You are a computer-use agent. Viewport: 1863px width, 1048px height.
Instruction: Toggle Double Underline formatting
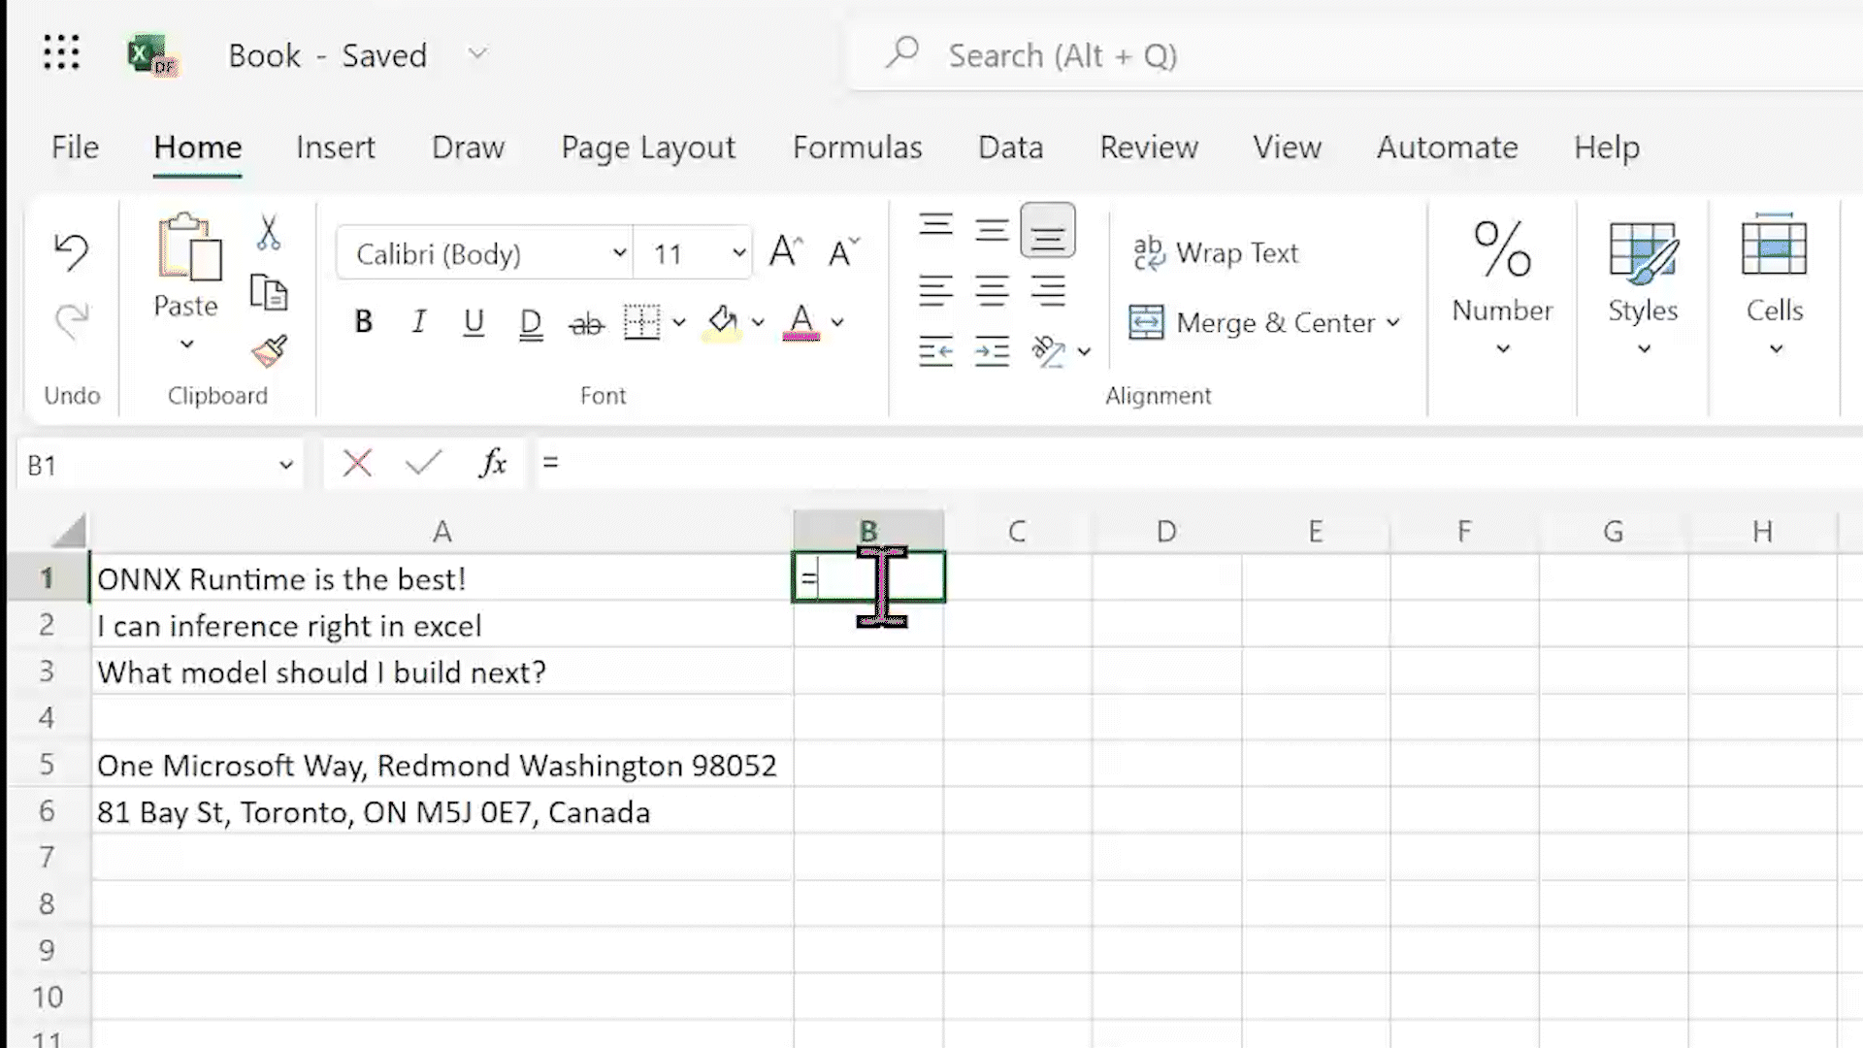(531, 323)
